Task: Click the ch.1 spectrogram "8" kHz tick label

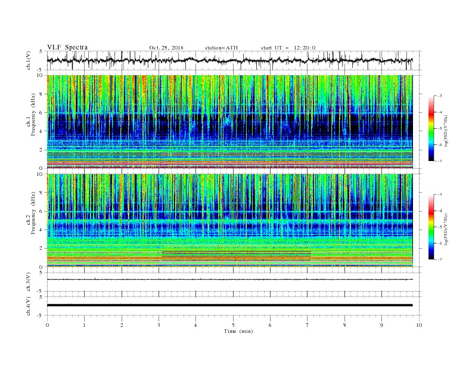Action: 41,94
